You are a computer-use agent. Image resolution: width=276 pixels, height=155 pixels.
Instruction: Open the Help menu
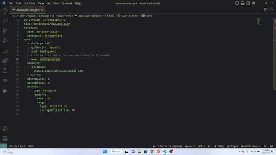78,3
